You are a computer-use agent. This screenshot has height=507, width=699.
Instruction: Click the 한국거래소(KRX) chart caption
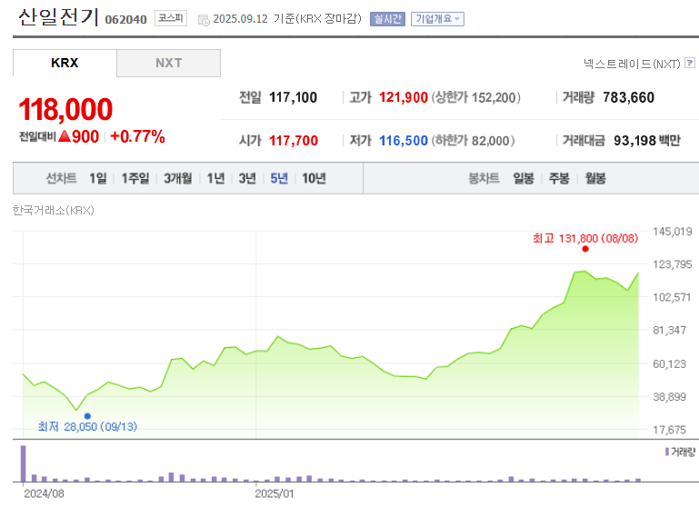coord(53,210)
